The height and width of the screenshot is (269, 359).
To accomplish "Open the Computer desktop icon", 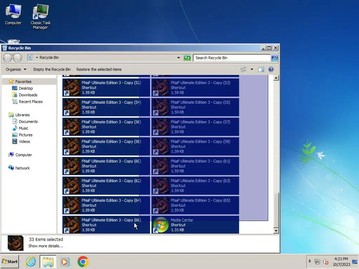I will point(13,14).
